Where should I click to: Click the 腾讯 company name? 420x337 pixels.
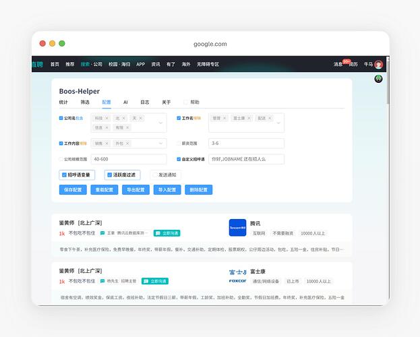coord(255,223)
